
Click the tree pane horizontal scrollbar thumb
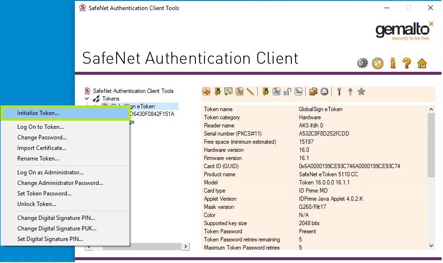(142, 247)
